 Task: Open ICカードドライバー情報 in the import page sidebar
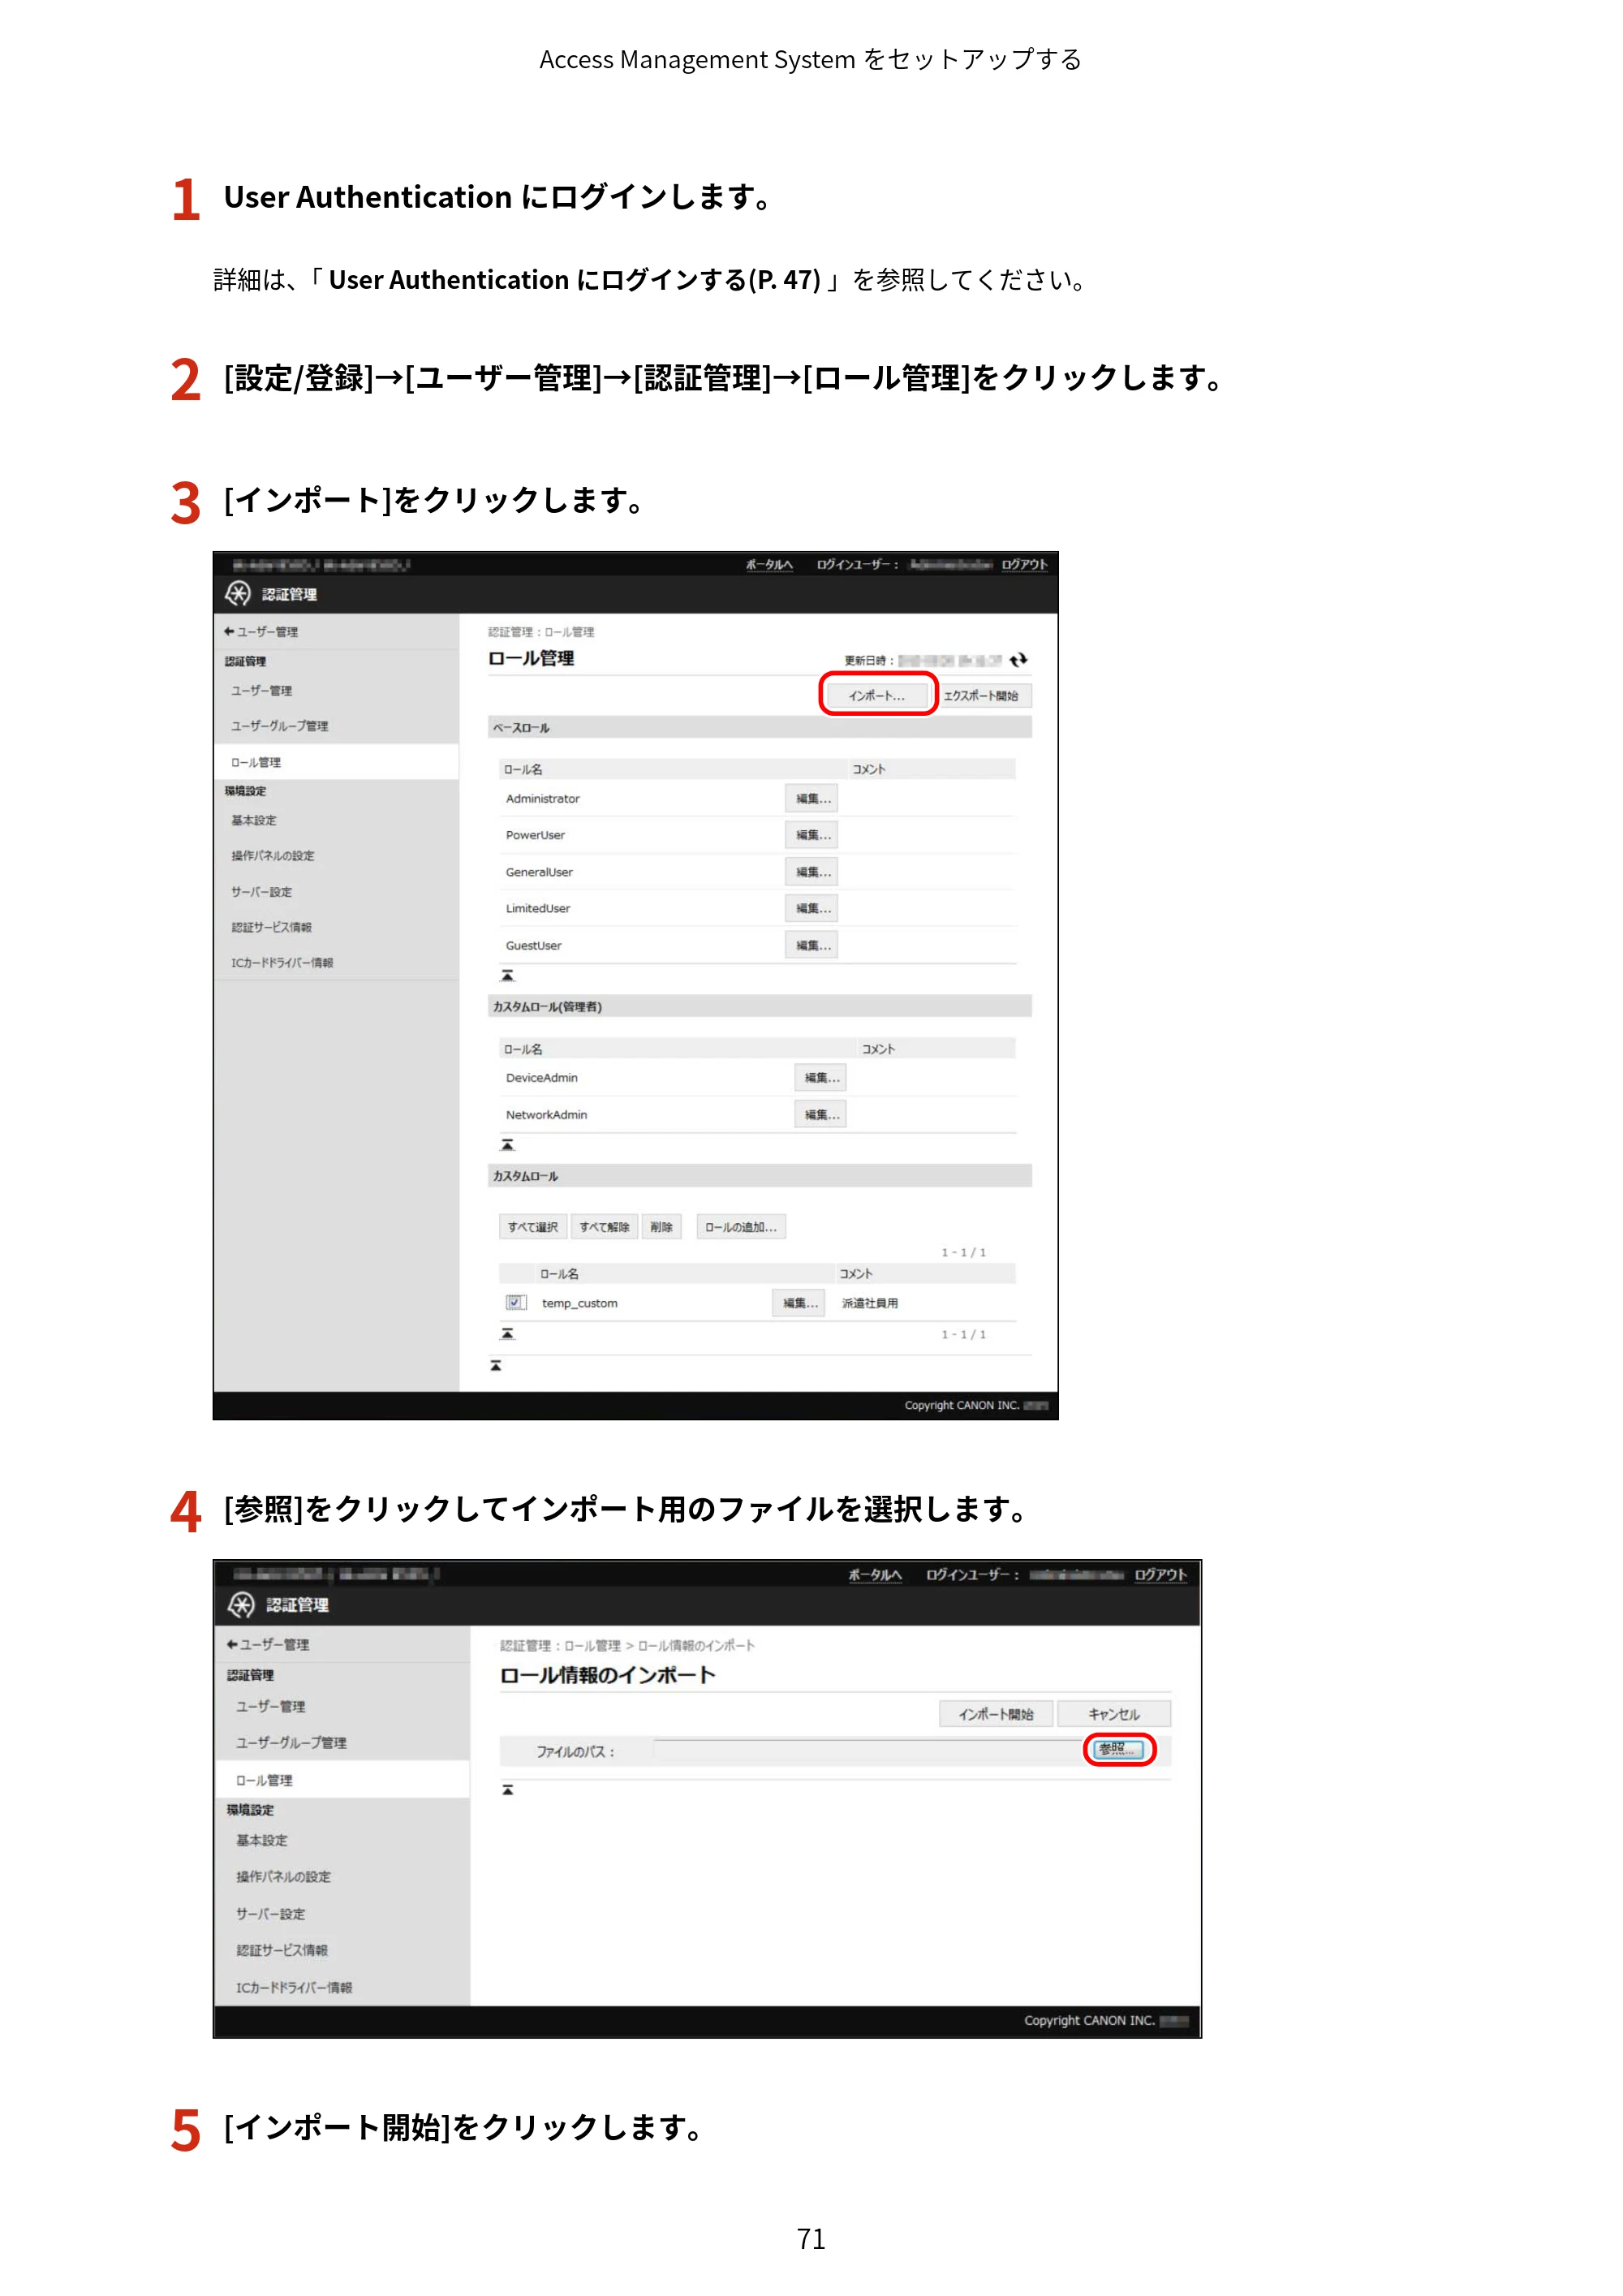tap(294, 1987)
